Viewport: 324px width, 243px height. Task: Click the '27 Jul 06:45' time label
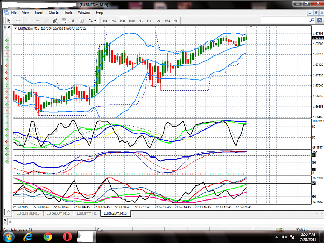tap(102, 207)
